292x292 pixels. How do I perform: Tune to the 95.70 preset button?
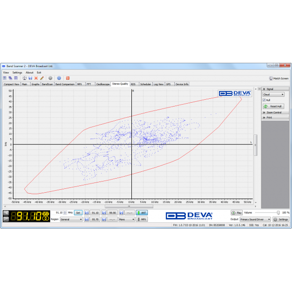[x=95, y=219]
